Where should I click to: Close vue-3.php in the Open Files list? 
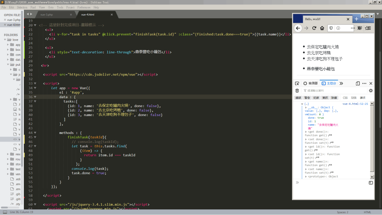tap(5, 20)
